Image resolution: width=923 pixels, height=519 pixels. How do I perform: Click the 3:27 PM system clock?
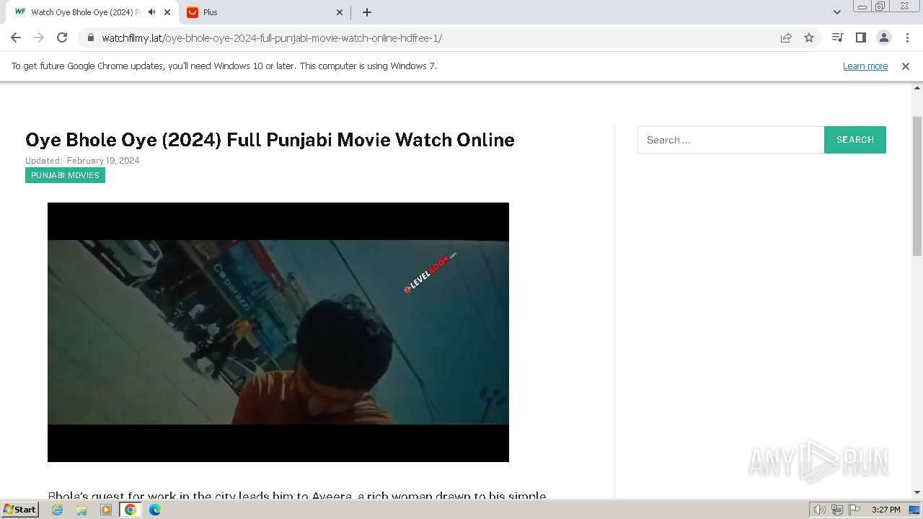coord(886,510)
